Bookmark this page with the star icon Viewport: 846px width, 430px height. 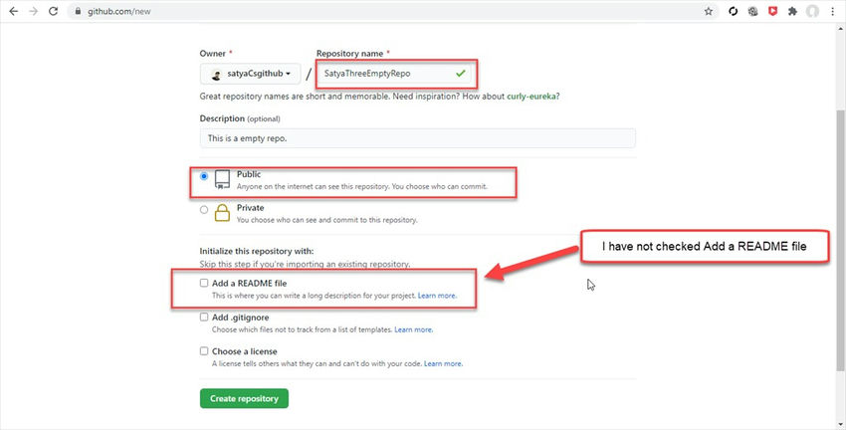pyautogui.click(x=708, y=12)
